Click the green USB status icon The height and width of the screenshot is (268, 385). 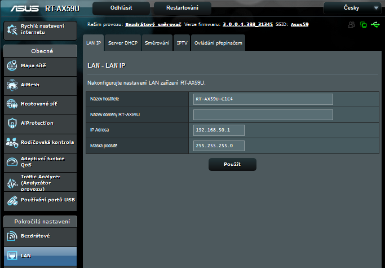(375, 25)
